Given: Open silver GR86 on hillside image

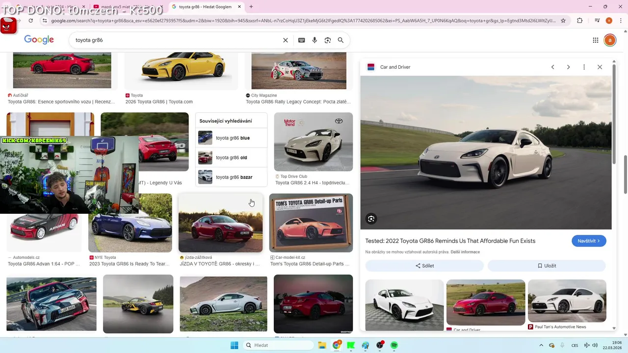Looking at the screenshot, I should (x=223, y=304).
